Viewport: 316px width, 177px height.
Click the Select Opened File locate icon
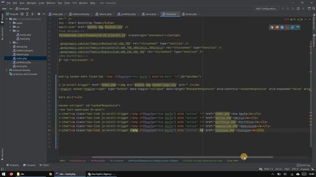tap(22, 14)
